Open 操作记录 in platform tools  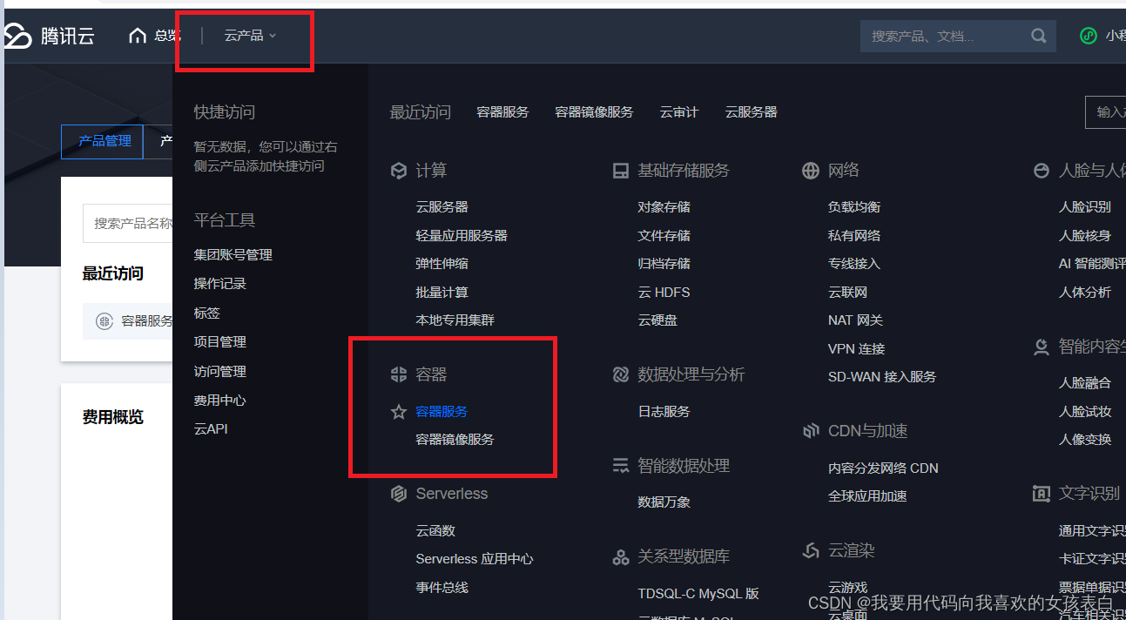coord(219,284)
